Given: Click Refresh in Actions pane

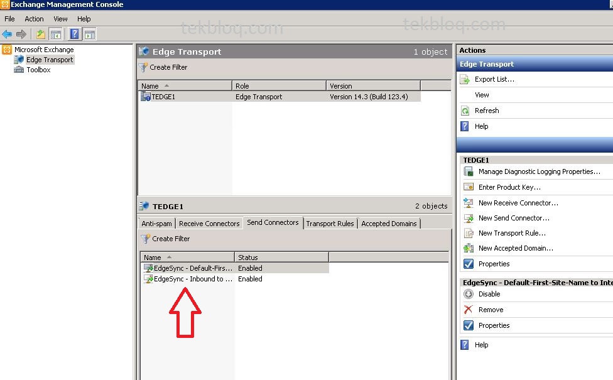Looking at the screenshot, I should [x=487, y=111].
